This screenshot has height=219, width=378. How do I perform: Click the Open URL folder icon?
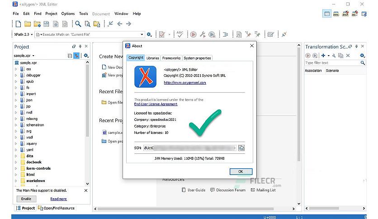[x=37, y=24]
